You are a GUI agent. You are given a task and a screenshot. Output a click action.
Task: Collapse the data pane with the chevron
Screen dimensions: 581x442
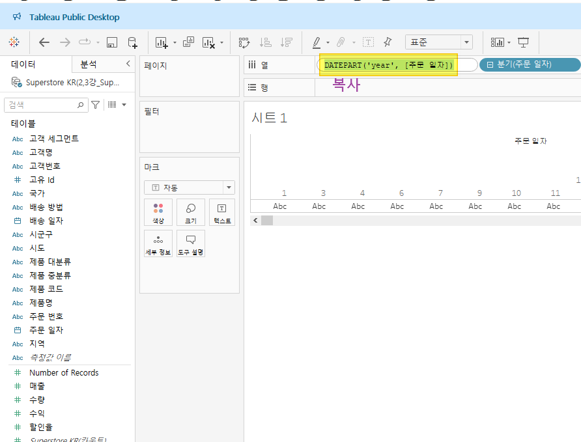tap(128, 63)
